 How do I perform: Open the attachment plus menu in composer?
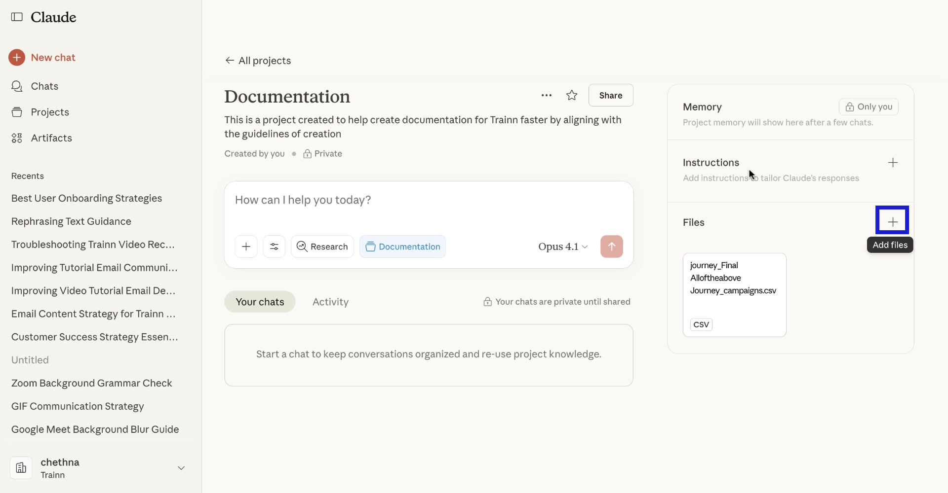(x=246, y=247)
